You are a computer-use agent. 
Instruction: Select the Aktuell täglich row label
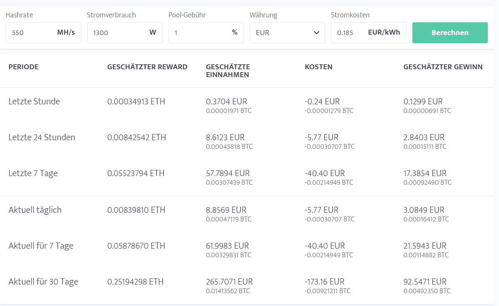pyautogui.click(x=35, y=210)
